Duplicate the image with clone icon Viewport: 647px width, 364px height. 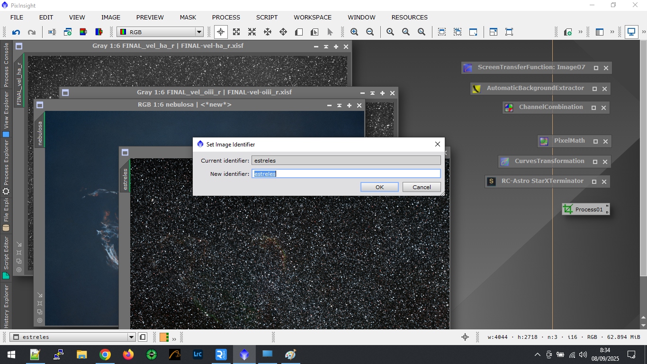[68, 32]
